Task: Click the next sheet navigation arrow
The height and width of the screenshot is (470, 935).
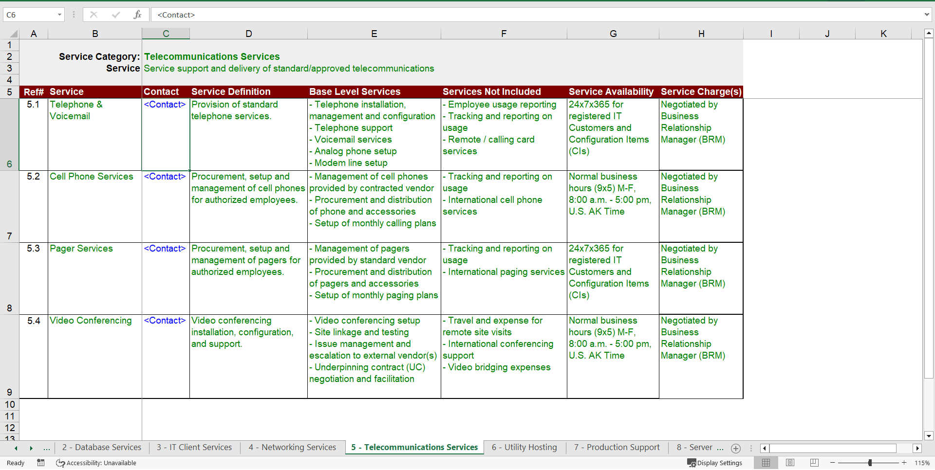Action: click(31, 448)
